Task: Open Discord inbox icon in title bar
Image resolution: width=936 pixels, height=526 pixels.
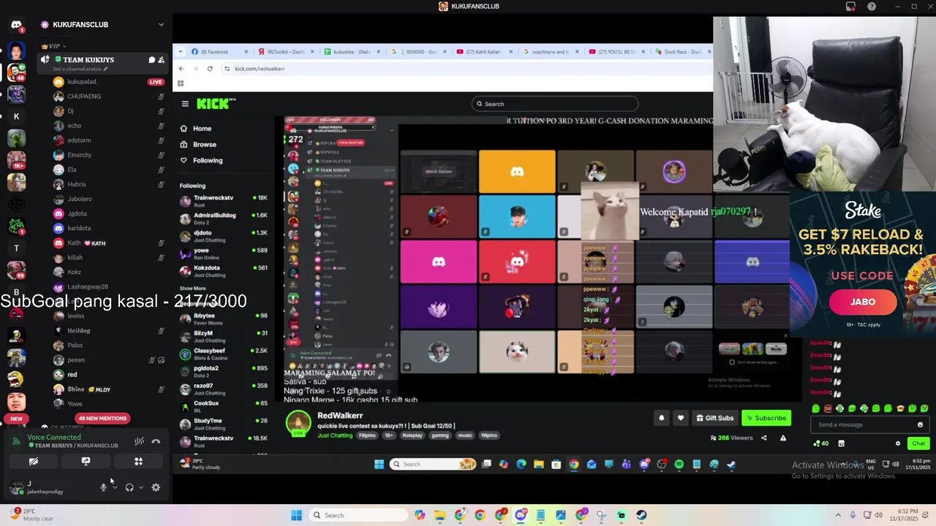Action: click(x=850, y=7)
